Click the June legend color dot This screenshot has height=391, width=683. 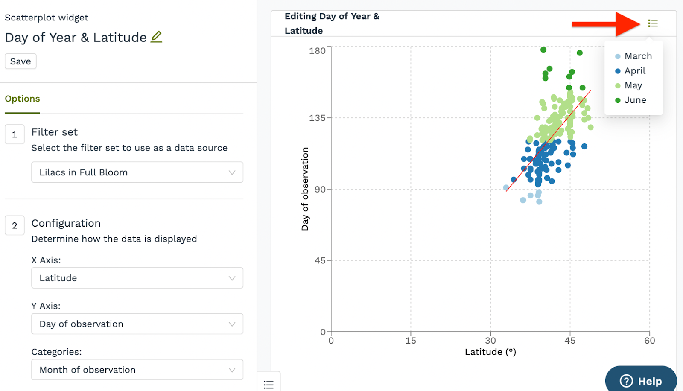[618, 100]
